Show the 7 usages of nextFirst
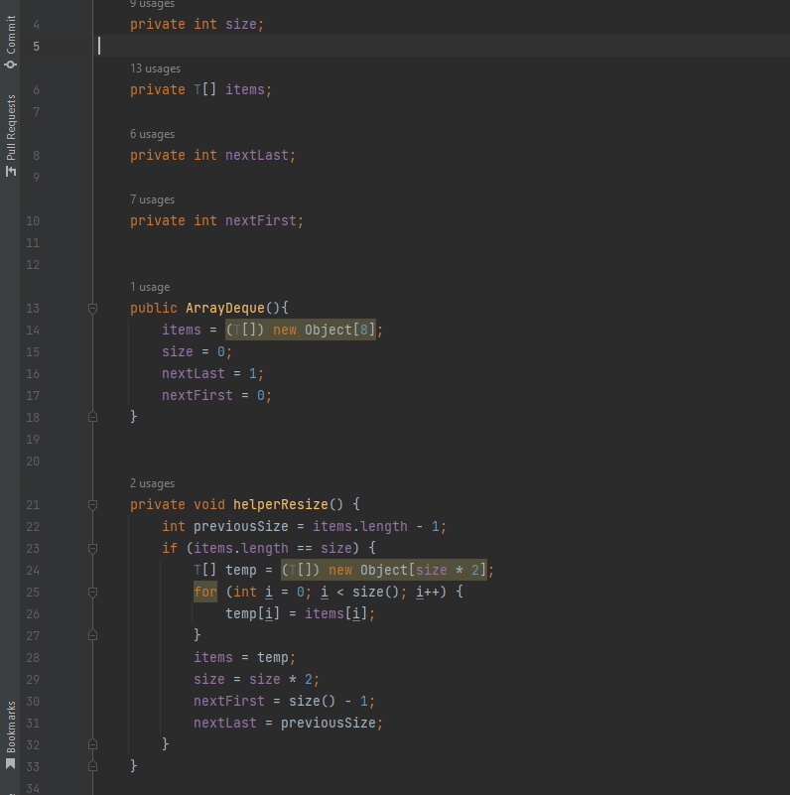The image size is (790, 795). tap(152, 199)
